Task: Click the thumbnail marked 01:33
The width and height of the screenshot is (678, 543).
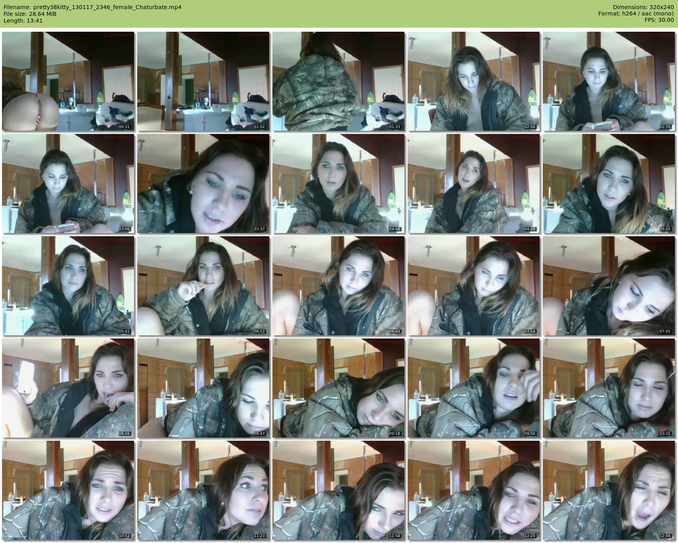Action: coord(339,81)
